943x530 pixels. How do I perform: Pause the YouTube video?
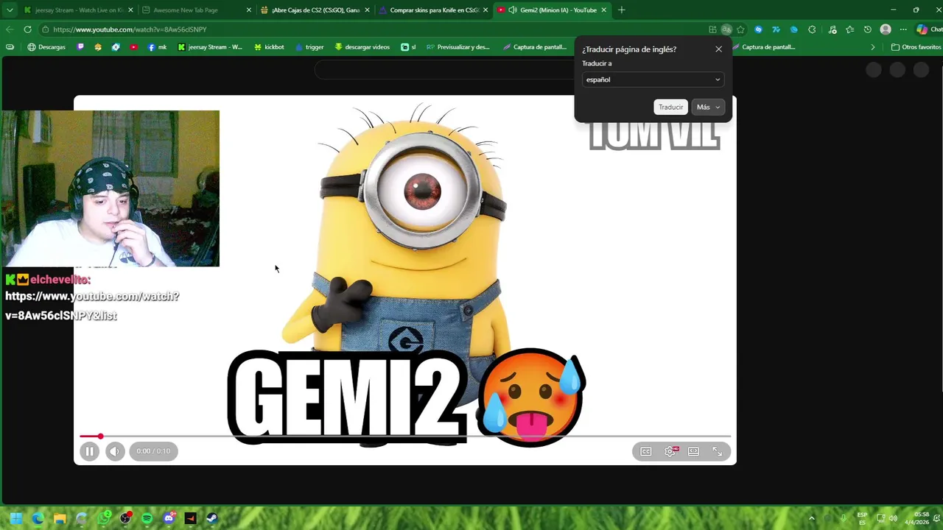pyautogui.click(x=89, y=451)
